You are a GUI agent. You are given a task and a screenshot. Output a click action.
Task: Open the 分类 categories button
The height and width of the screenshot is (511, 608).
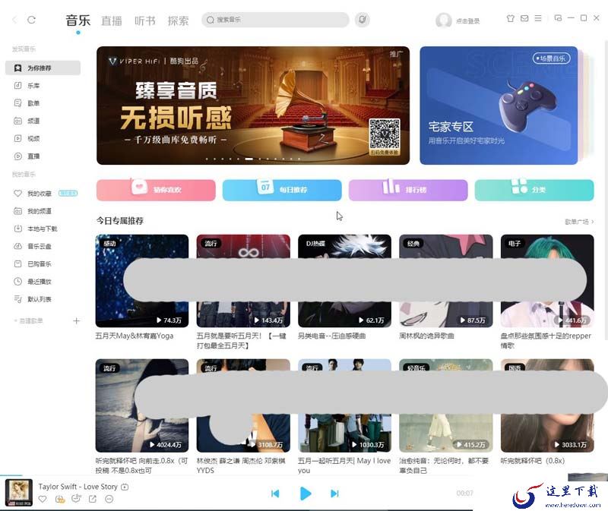tap(534, 190)
